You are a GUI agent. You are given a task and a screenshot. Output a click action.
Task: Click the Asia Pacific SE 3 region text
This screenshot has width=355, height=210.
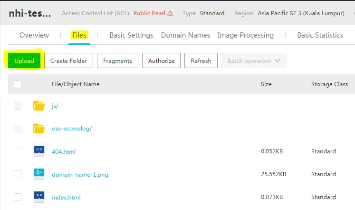pyautogui.click(x=301, y=13)
